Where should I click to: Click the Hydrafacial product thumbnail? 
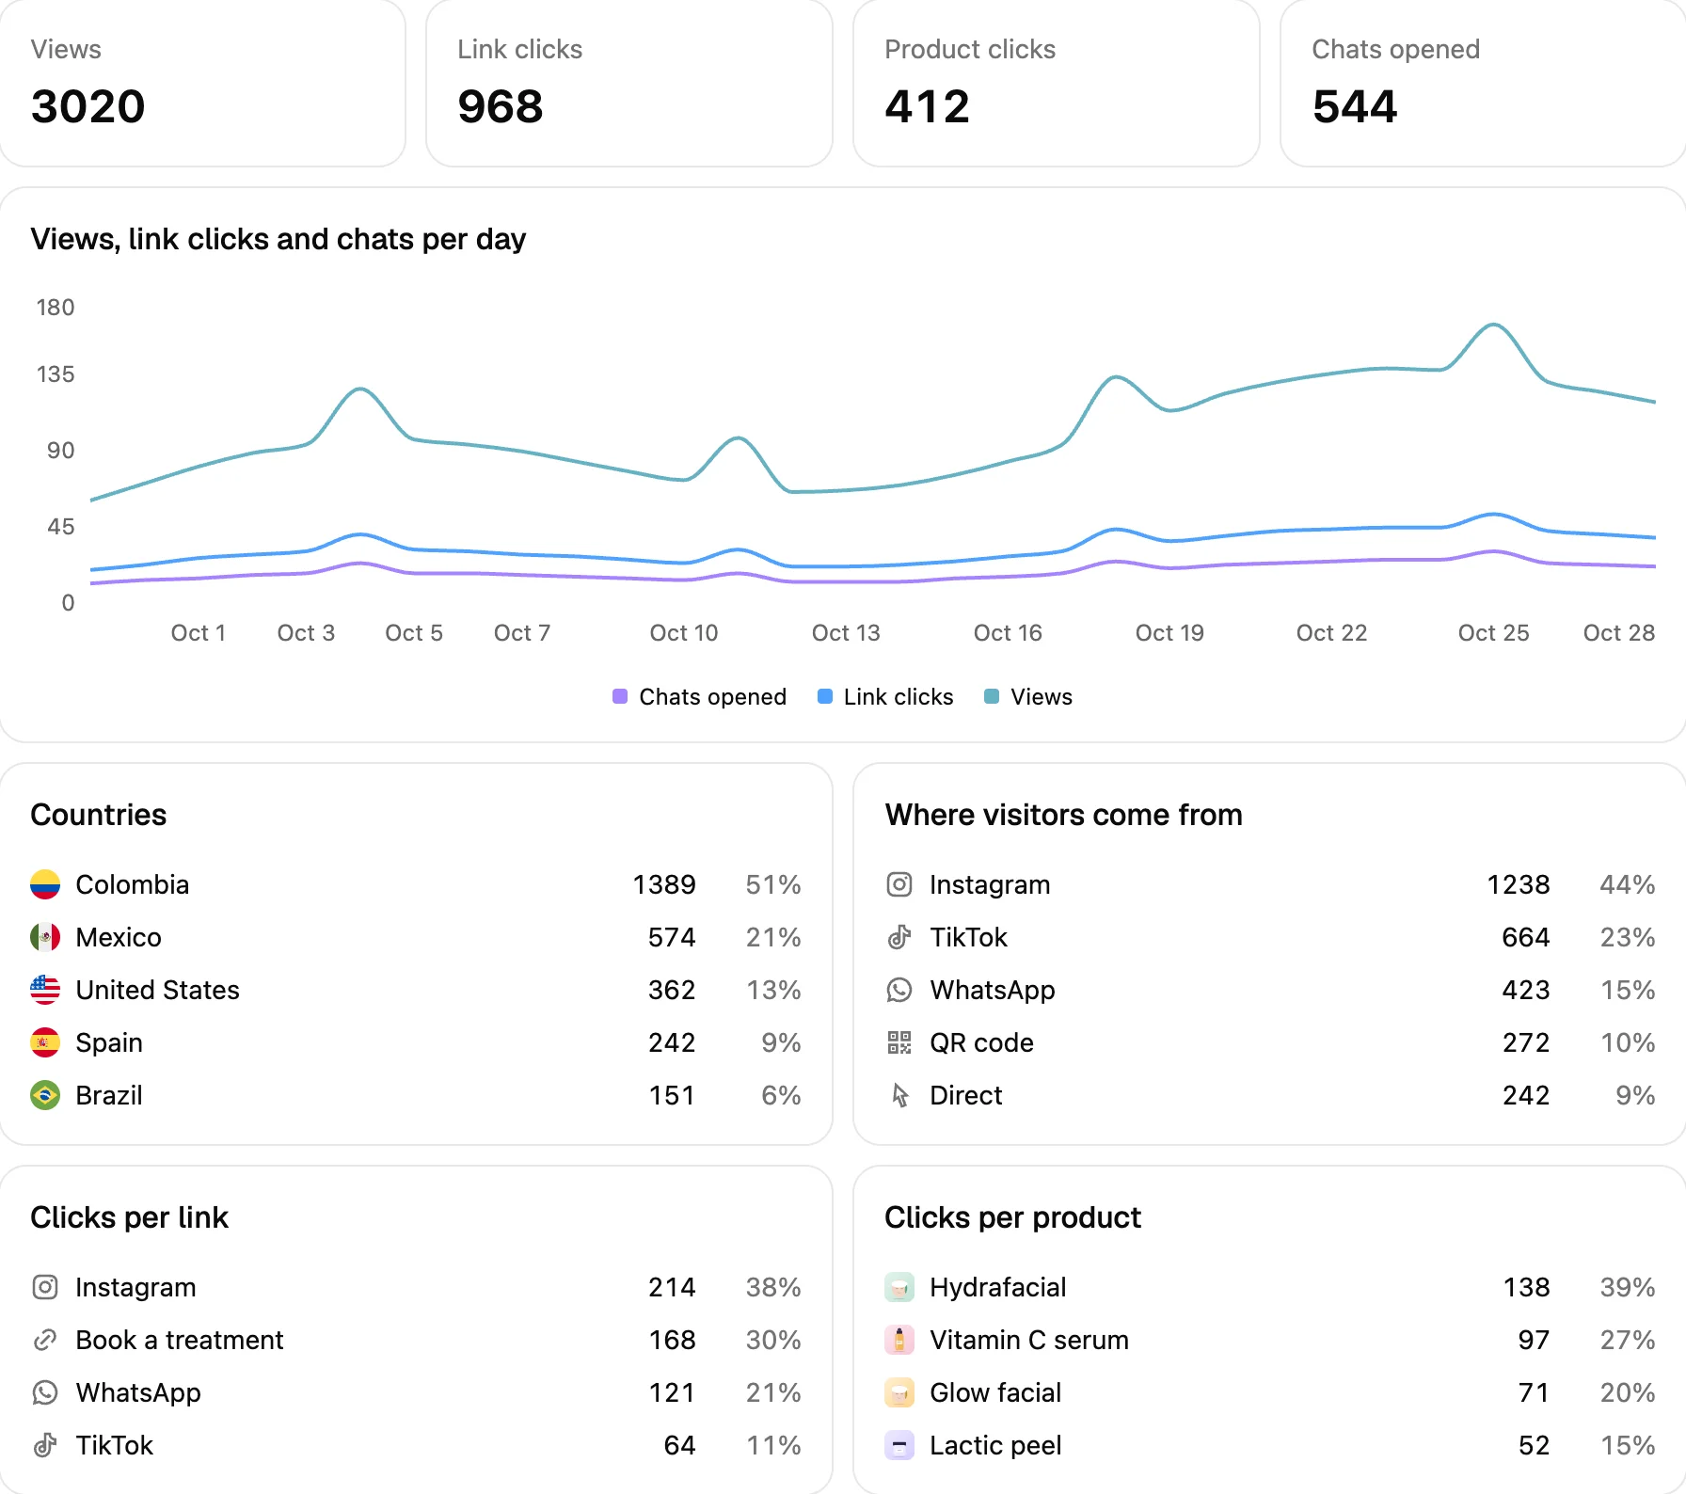point(899,1287)
